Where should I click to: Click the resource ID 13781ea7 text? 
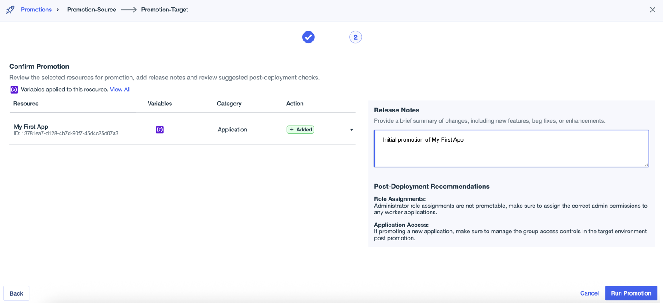66,133
